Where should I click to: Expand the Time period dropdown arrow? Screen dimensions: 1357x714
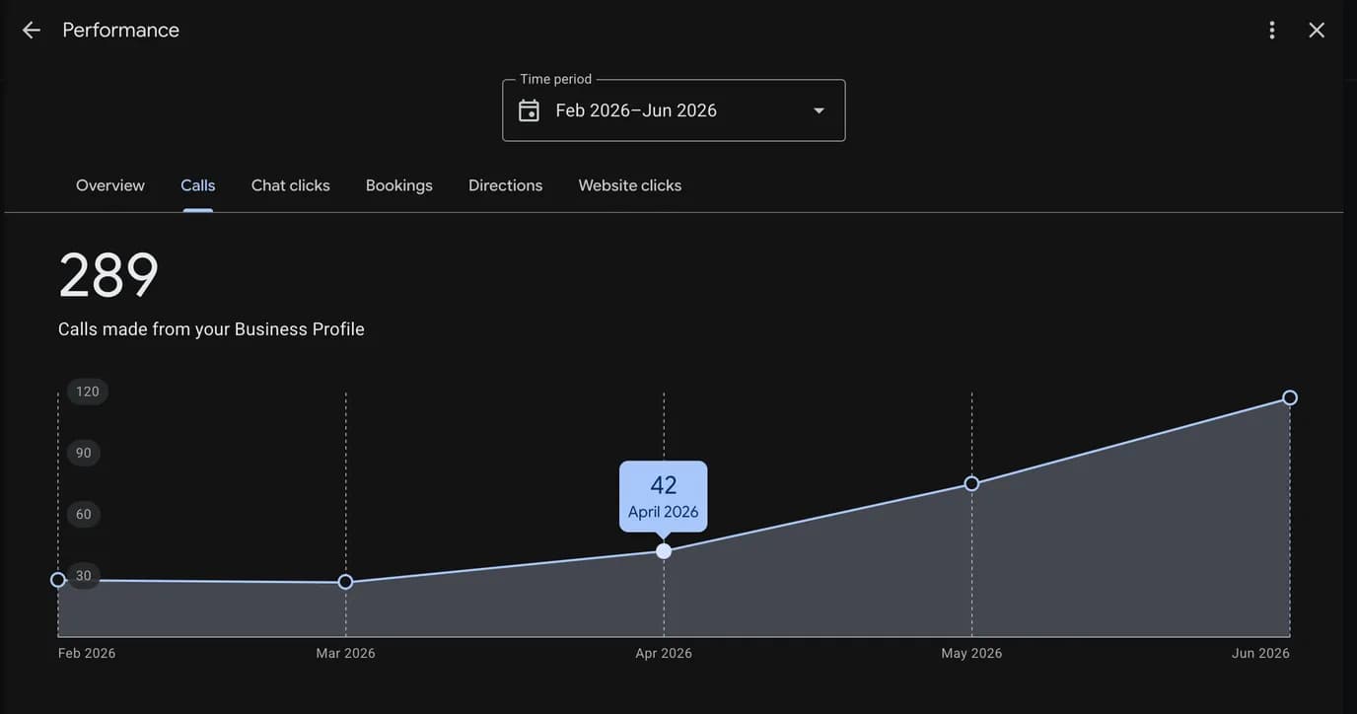(x=819, y=110)
